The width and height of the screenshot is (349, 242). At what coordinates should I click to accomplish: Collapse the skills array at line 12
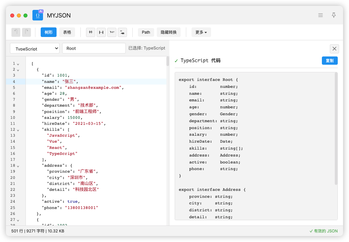[18, 130]
